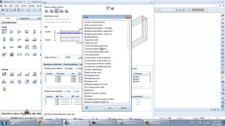Click the Sigma icon in right toolbar
The width and height of the screenshot is (225, 126).
pyautogui.click(x=223, y=106)
